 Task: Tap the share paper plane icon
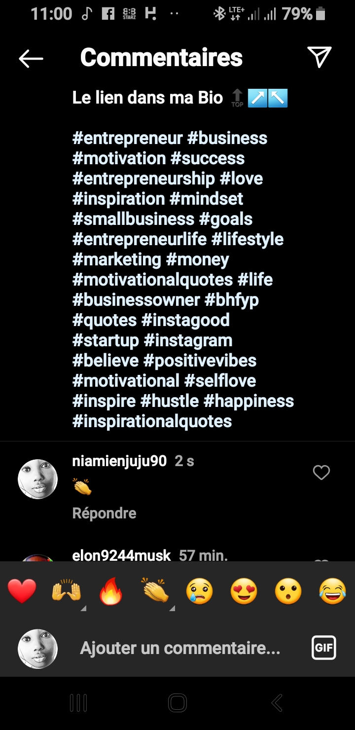point(319,58)
